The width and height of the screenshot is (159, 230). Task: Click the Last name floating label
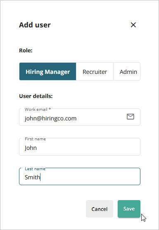tap(35, 169)
